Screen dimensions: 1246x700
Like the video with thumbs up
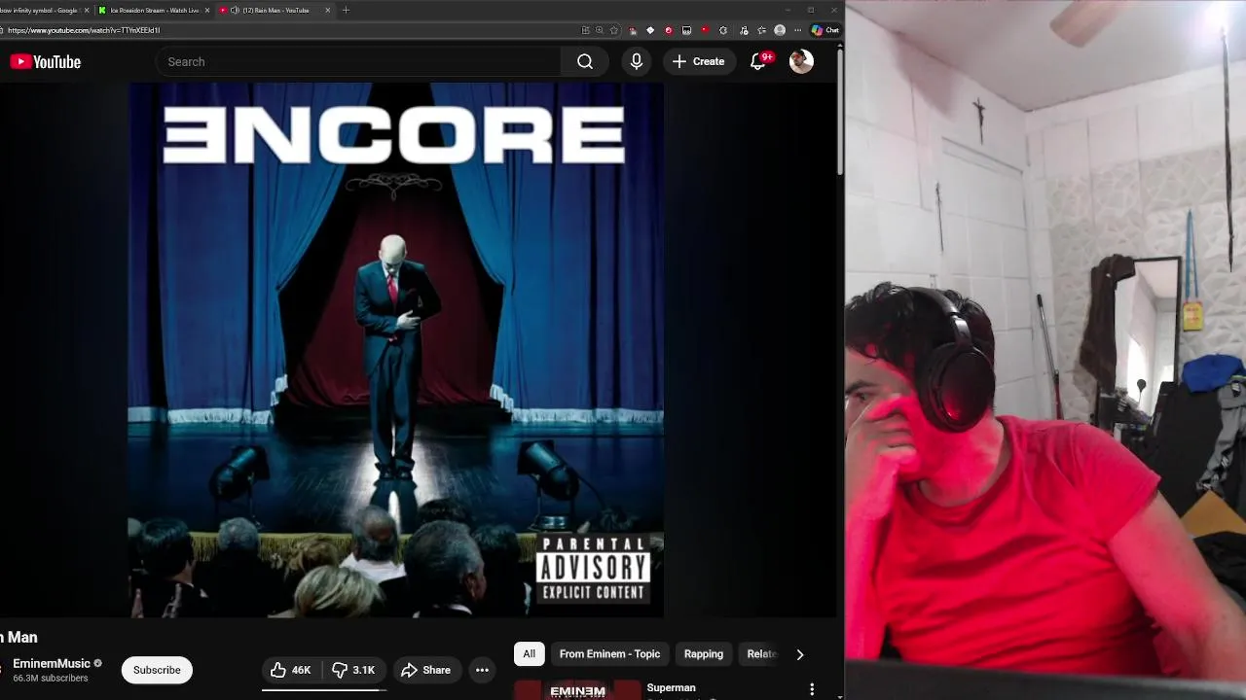tap(291, 670)
